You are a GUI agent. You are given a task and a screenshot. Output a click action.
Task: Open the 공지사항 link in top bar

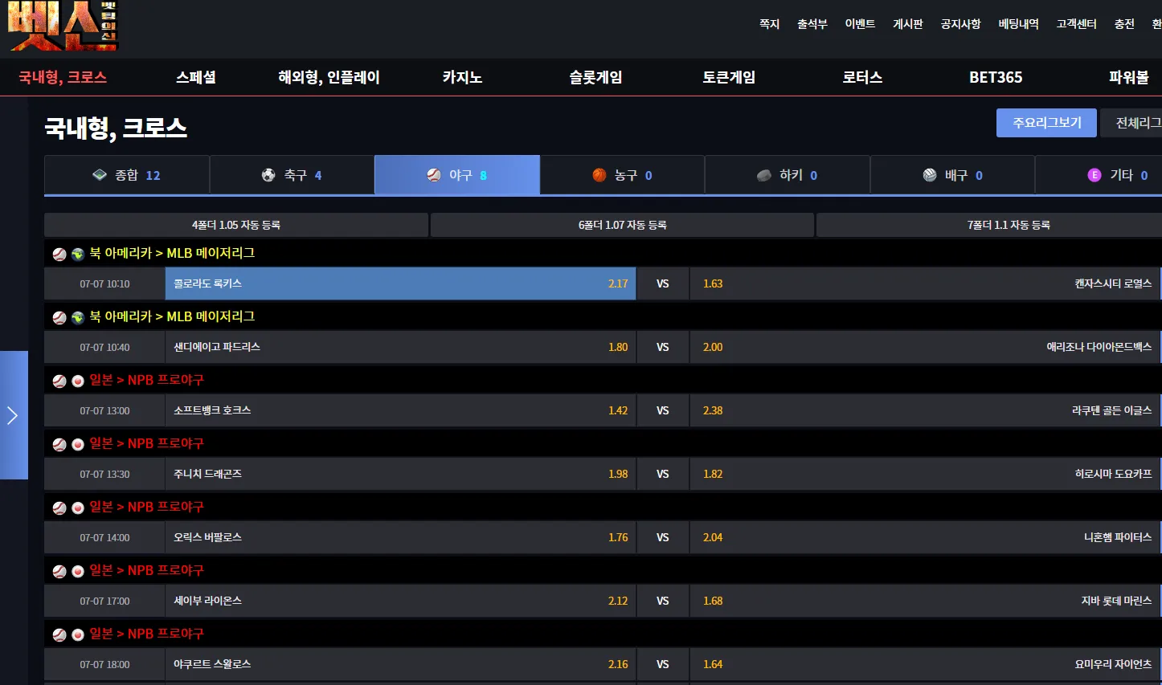960,24
